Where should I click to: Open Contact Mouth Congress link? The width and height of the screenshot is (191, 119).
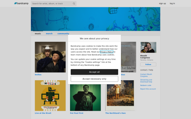(x=146, y=75)
